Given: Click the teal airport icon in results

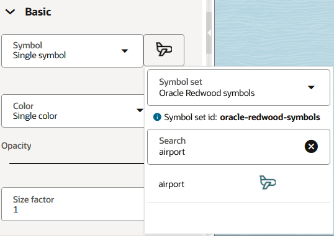Looking at the screenshot, I should coord(268,183).
